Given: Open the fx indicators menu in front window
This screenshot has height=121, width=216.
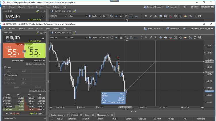Looking at the screenshot, I should pyautogui.click(x=146, y=38).
